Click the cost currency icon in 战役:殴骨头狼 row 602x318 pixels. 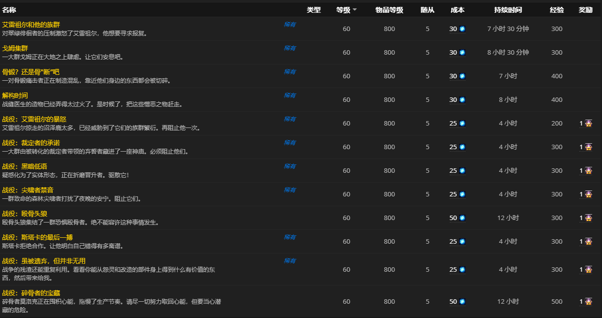(462, 218)
